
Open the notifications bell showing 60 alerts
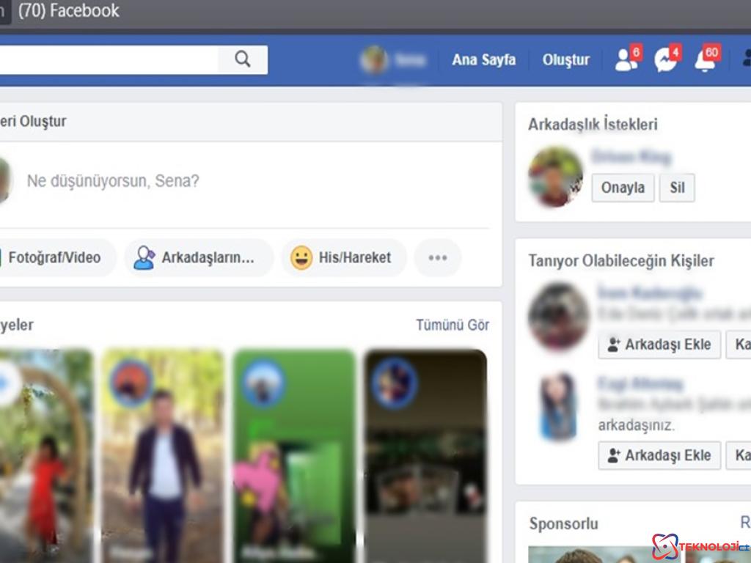coord(705,62)
